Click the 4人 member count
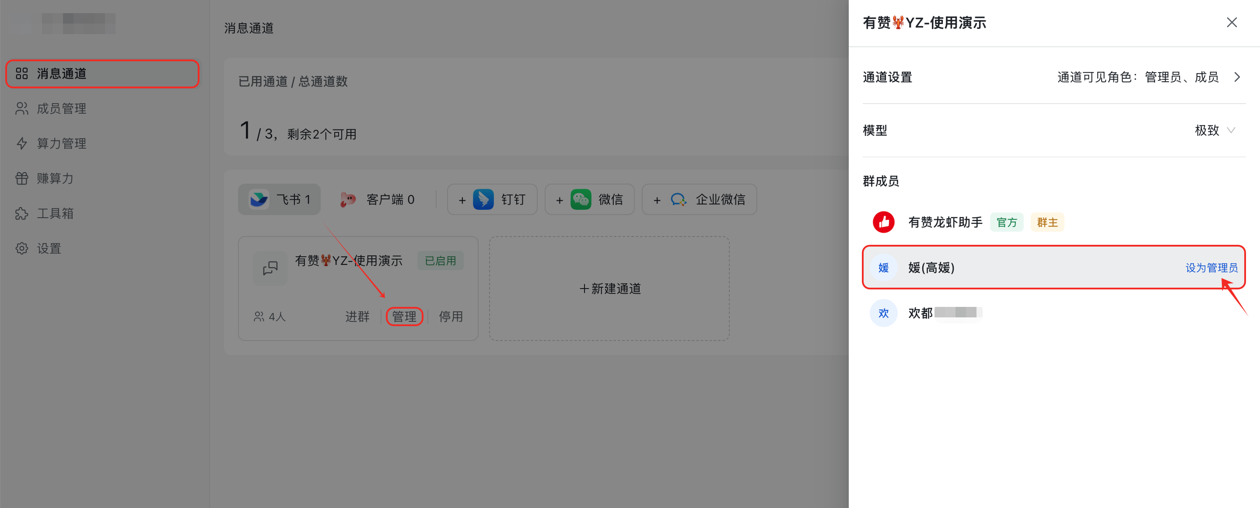 [x=269, y=317]
